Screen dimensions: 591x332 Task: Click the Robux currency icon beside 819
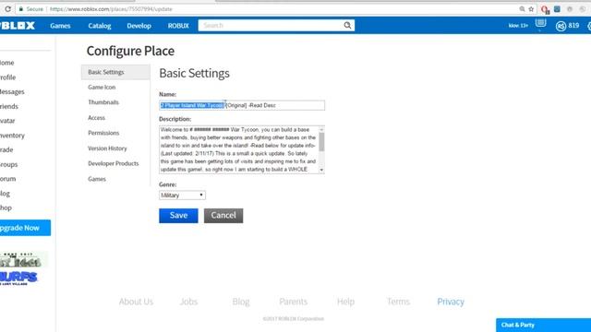[561, 26]
